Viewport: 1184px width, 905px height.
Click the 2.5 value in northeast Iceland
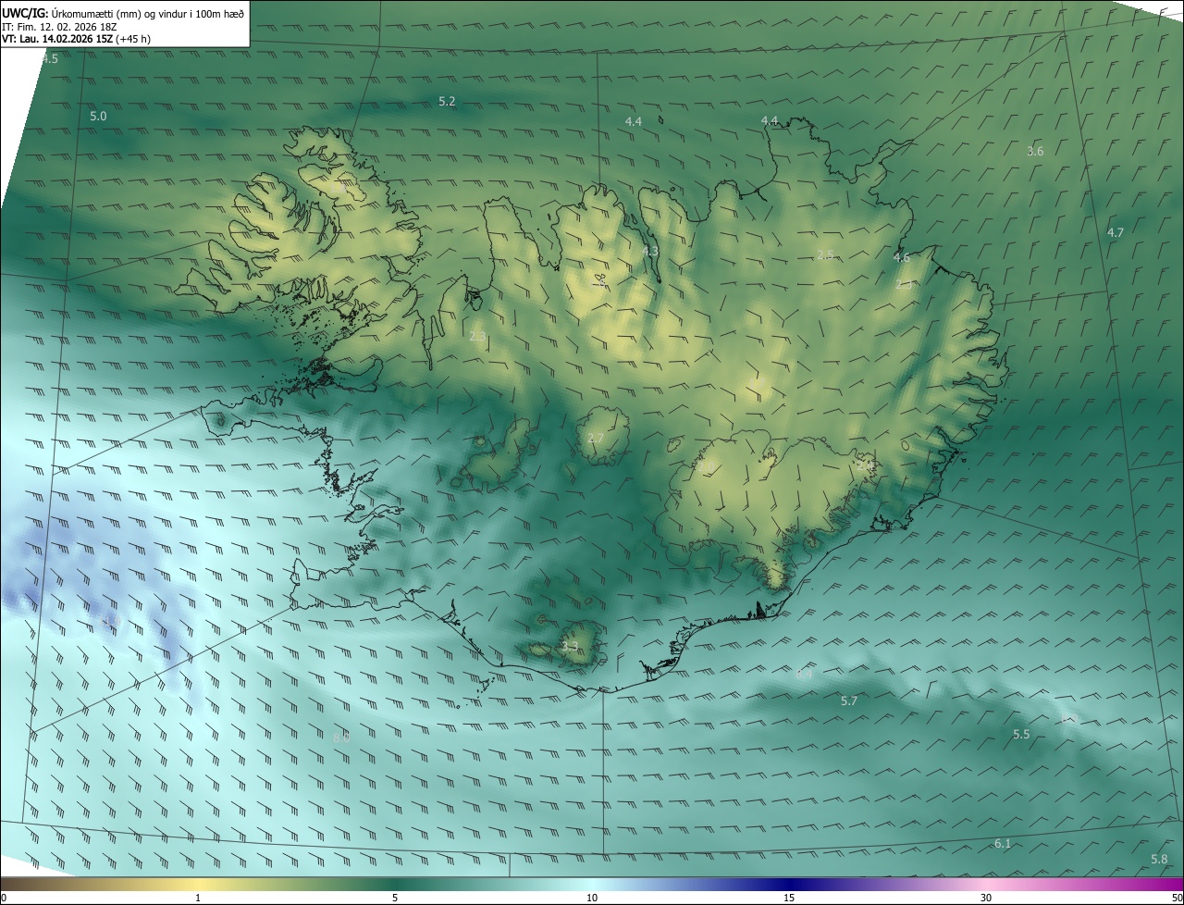point(825,254)
